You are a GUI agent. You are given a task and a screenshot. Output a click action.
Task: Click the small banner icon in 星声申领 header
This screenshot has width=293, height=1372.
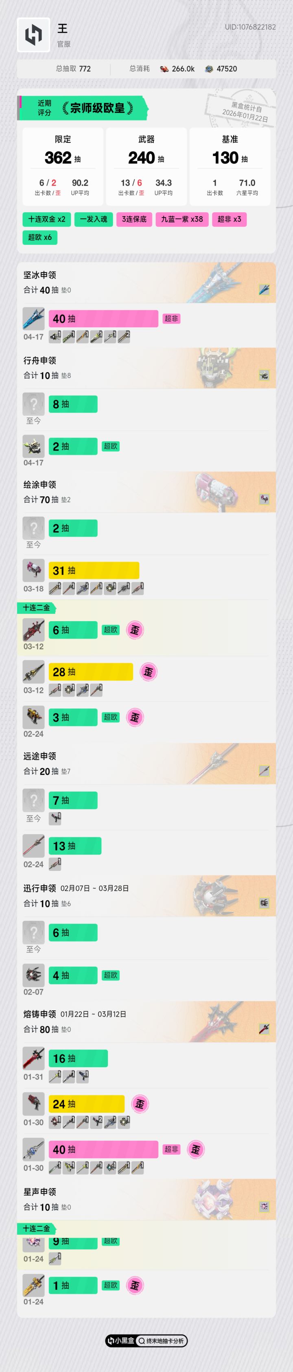pyautogui.click(x=264, y=1206)
